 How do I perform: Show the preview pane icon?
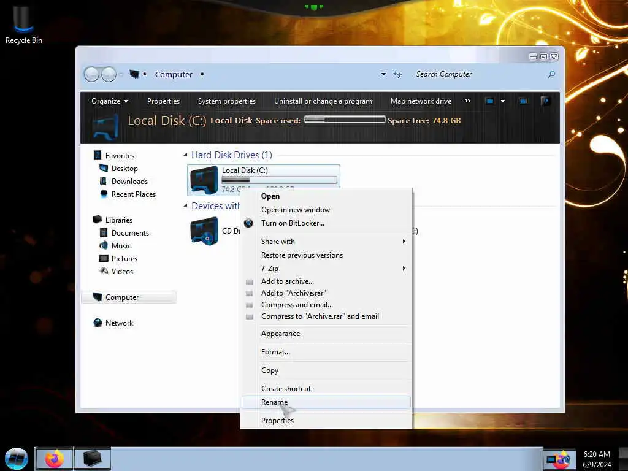[523, 101]
